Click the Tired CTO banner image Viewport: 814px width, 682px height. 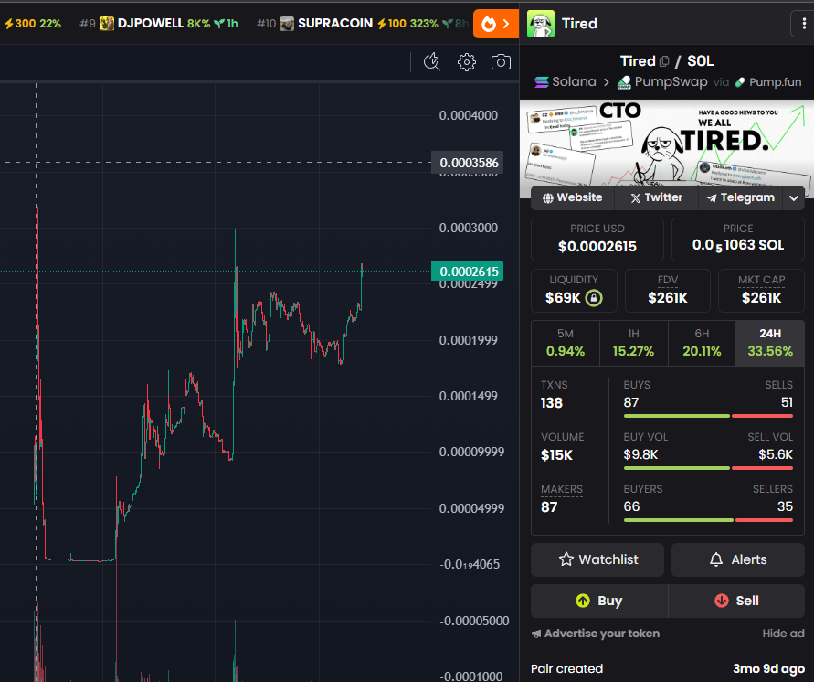click(667, 143)
